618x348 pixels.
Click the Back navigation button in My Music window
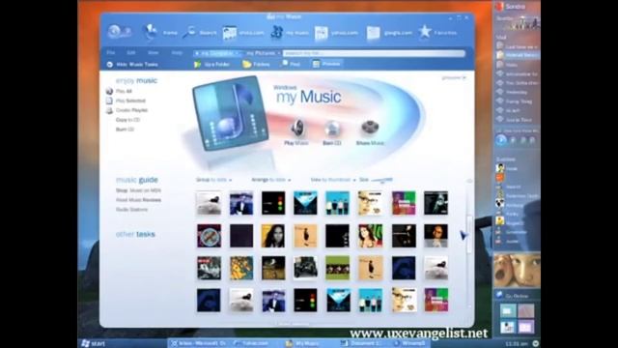pos(114,31)
